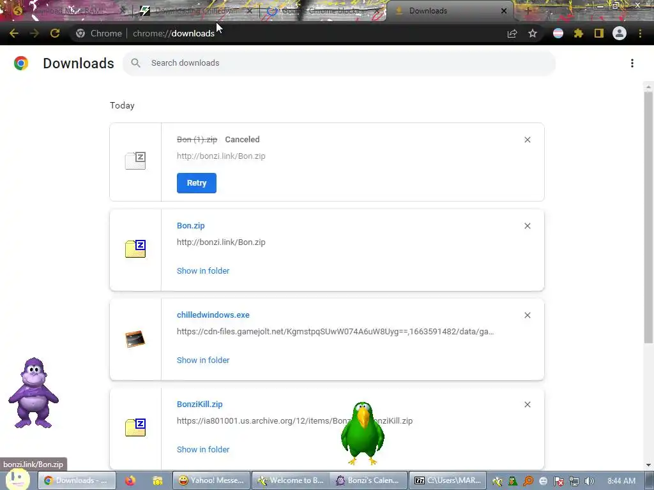
Task: Click the forward navigation arrow
Action: [x=34, y=33]
